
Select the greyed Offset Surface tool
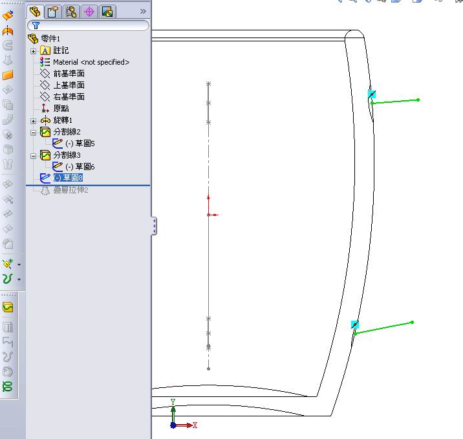pyautogui.click(x=8, y=90)
